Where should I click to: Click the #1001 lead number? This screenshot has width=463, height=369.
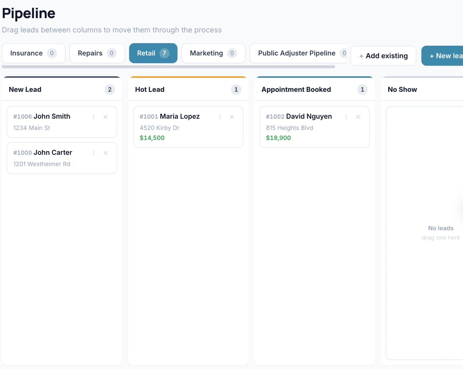click(x=149, y=116)
